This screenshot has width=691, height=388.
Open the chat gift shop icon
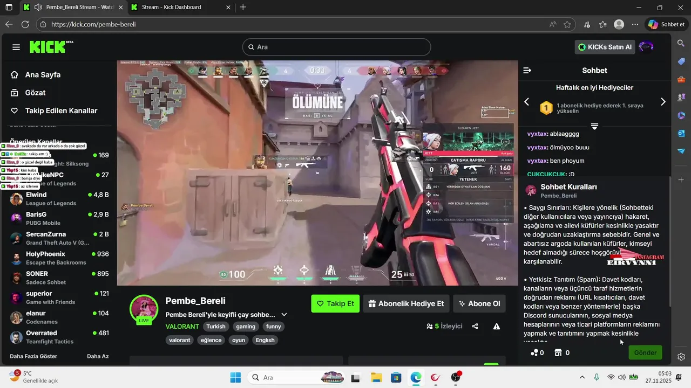[563, 352]
